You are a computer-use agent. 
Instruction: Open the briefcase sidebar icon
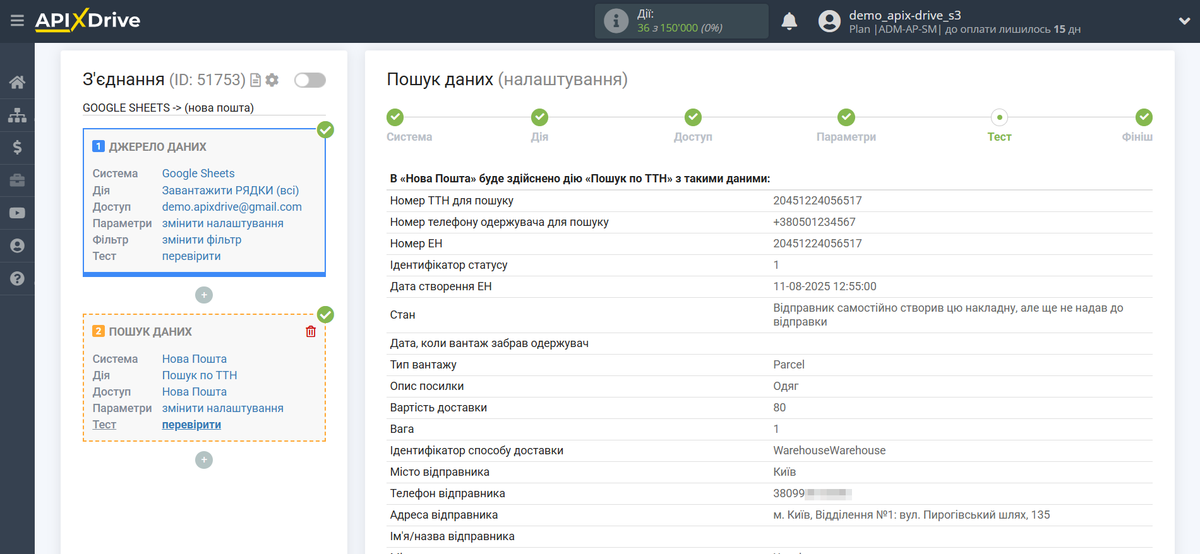coord(17,180)
